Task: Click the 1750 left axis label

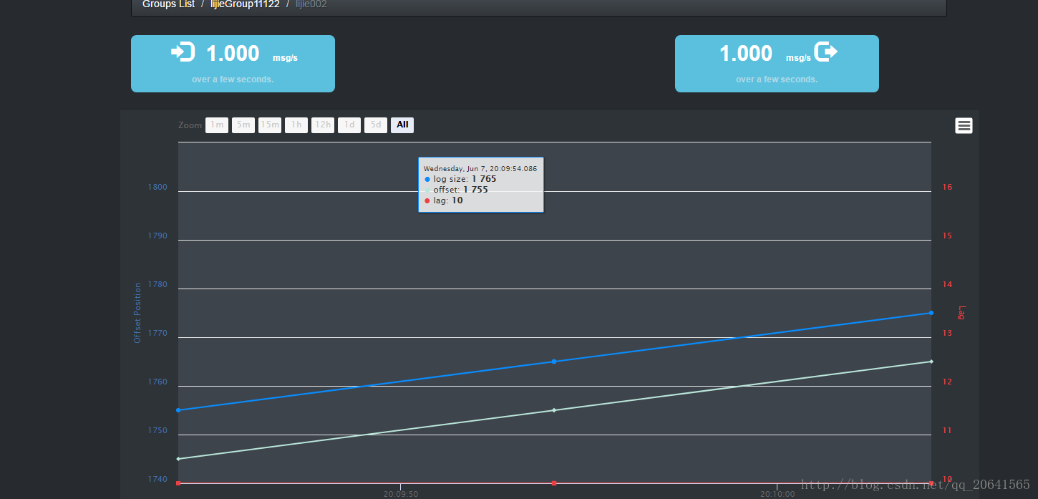Action: click(157, 431)
